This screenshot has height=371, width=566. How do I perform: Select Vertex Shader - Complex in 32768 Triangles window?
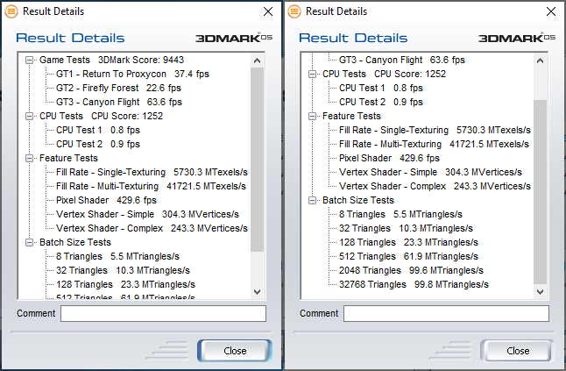click(x=435, y=187)
